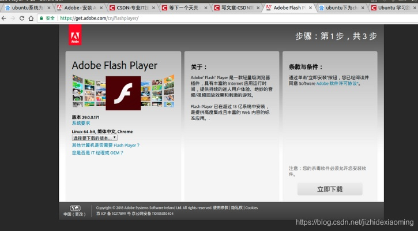The width and height of the screenshot is (418, 231).
Task: Open the "选择要下载的版本" dropdown
Action: coord(95,138)
